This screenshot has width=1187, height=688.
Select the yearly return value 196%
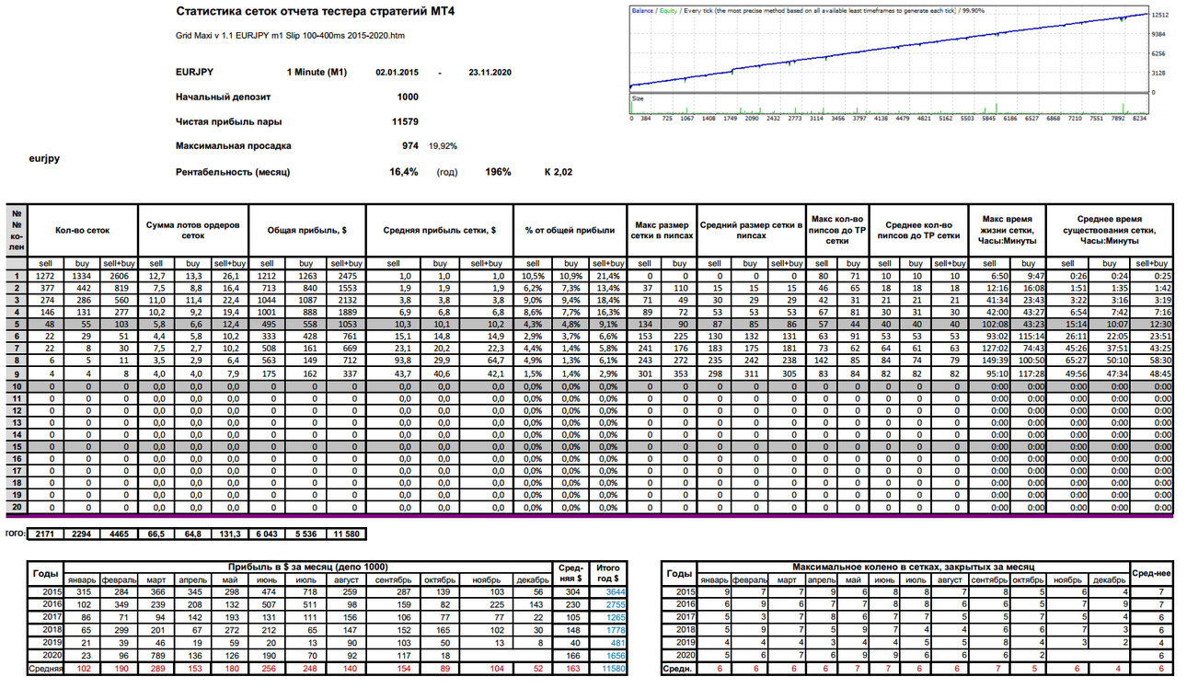[x=498, y=172]
